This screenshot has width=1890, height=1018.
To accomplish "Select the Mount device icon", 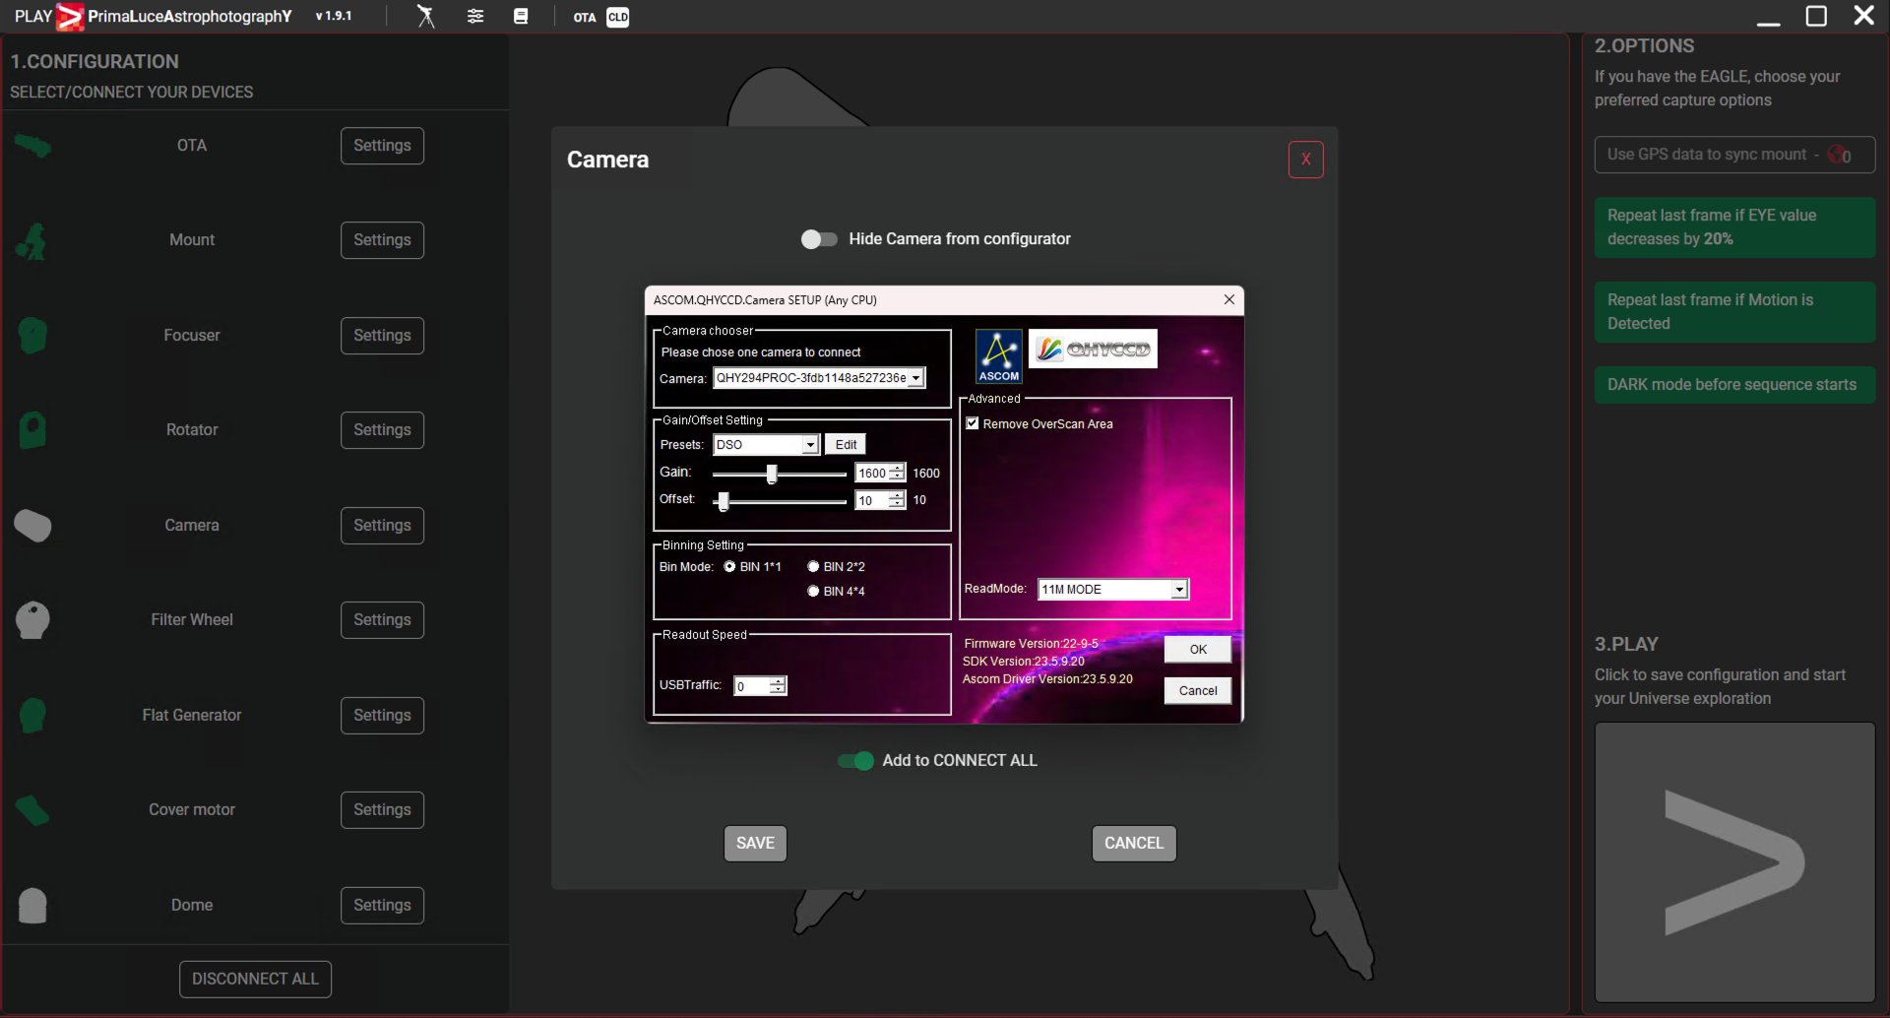I will [x=32, y=239].
